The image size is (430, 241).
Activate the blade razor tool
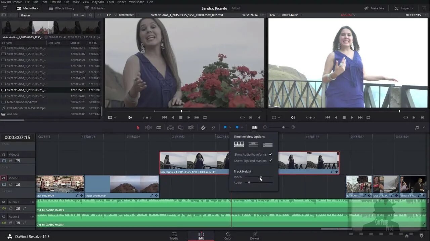(159, 128)
